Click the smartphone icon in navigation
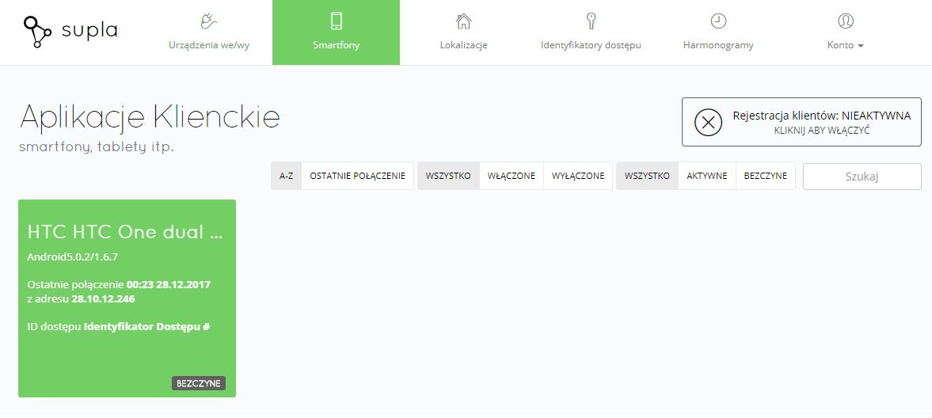This screenshot has height=418, width=932. coord(336,21)
